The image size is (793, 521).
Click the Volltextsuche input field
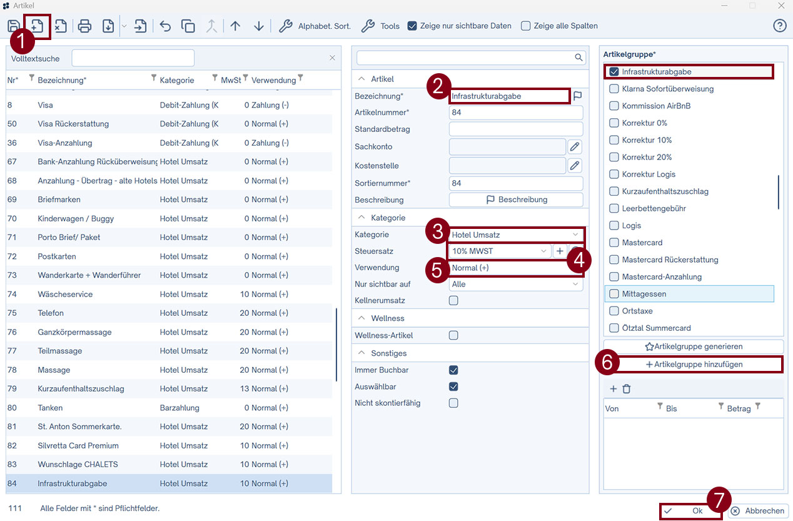coord(133,58)
